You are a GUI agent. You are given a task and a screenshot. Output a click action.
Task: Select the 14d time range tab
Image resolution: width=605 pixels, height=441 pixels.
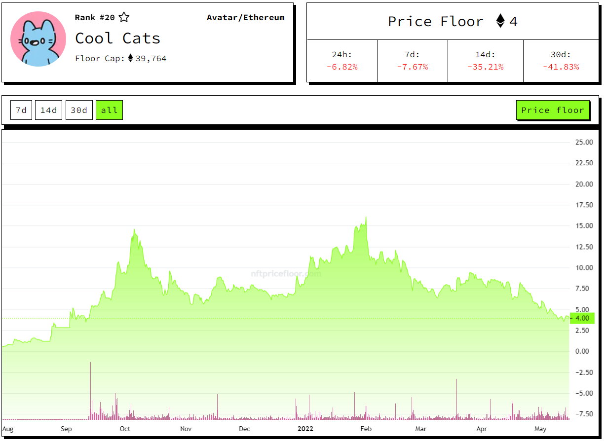(49, 110)
